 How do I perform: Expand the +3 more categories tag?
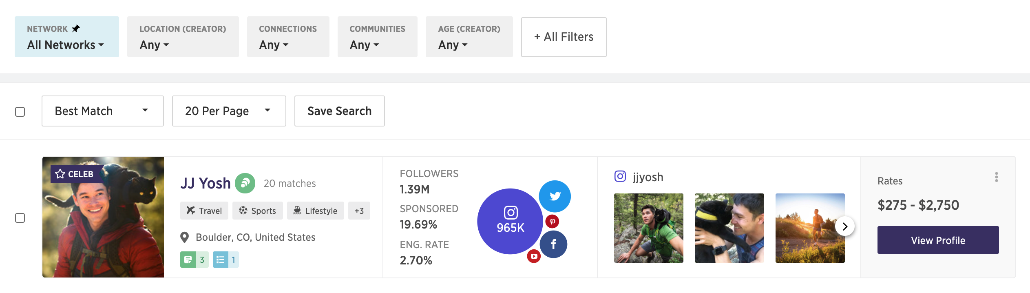point(359,211)
